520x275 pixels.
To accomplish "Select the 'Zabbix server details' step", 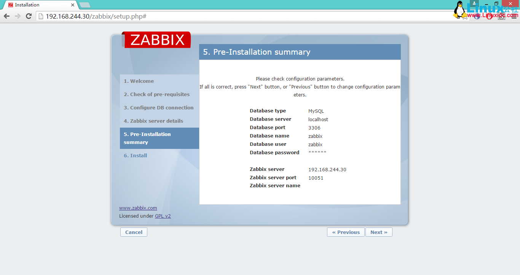I will pyautogui.click(x=153, y=121).
